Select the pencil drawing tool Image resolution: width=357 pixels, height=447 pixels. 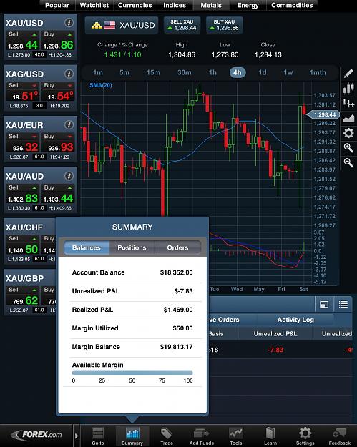[348, 74]
